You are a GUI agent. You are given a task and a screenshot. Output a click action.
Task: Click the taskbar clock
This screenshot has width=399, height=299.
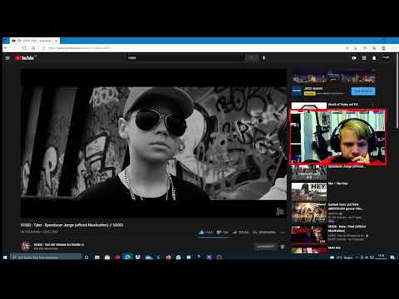tap(382, 257)
